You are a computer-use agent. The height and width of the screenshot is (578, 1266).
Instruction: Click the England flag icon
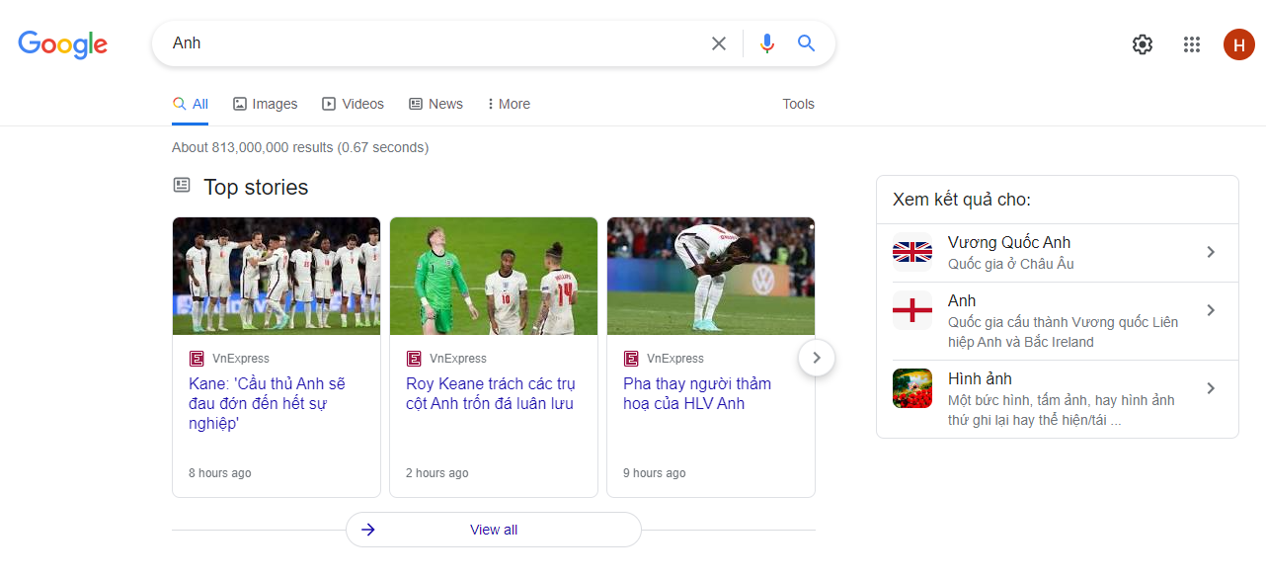click(x=912, y=310)
